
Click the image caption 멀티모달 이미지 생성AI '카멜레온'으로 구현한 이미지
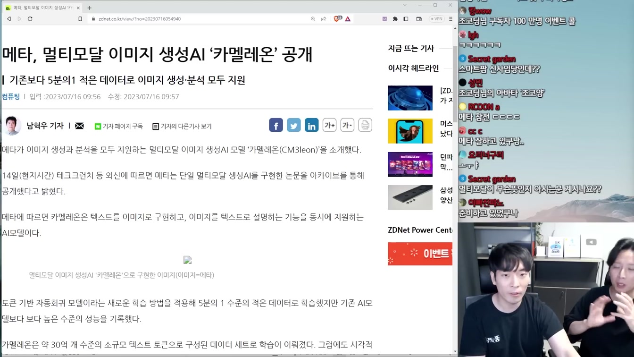pos(122,275)
